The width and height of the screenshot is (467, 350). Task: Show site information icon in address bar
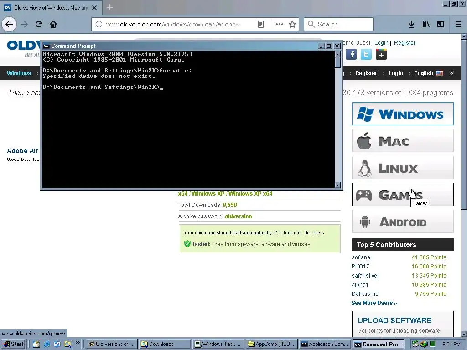pyautogui.click(x=99, y=24)
